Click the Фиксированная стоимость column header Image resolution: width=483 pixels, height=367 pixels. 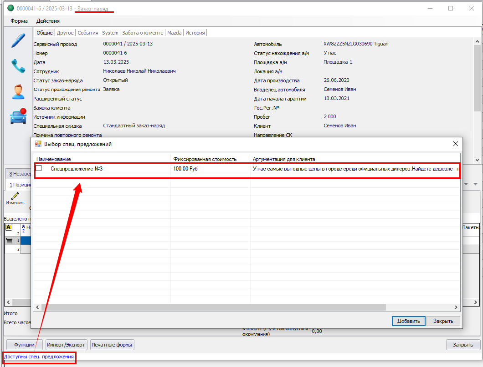(x=205, y=159)
